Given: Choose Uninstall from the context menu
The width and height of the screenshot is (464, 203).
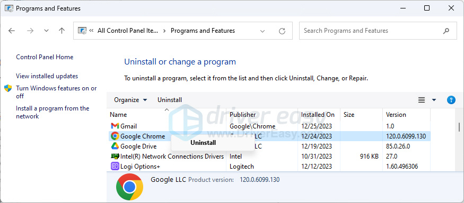Looking at the screenshot, I should click(x=203, y=143).
